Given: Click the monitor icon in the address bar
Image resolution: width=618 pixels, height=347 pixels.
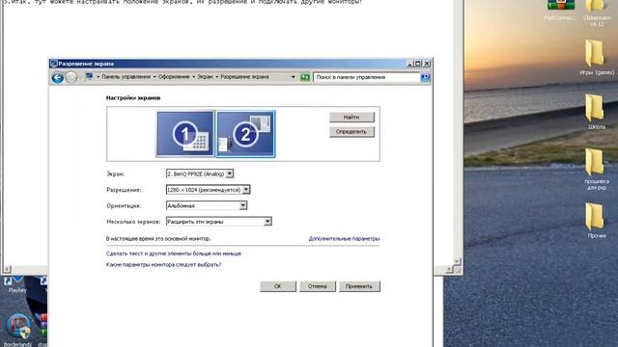Looking at the screenshot, I should point(89,77).
